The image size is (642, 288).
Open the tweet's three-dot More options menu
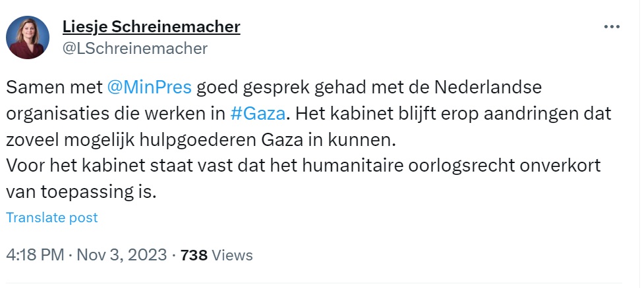pyautogui.click(x=612, y=28)
